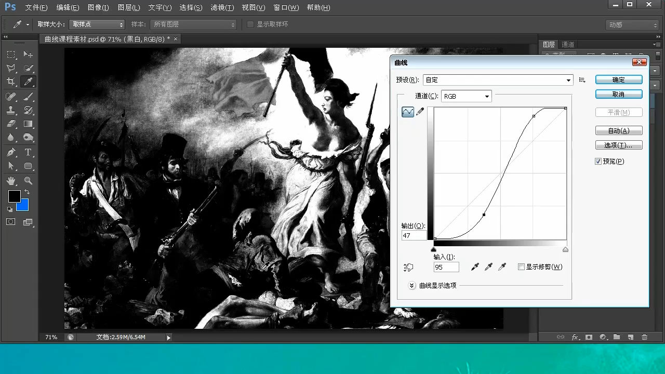
Task: Select the Move tool
Action: (28, 55)
